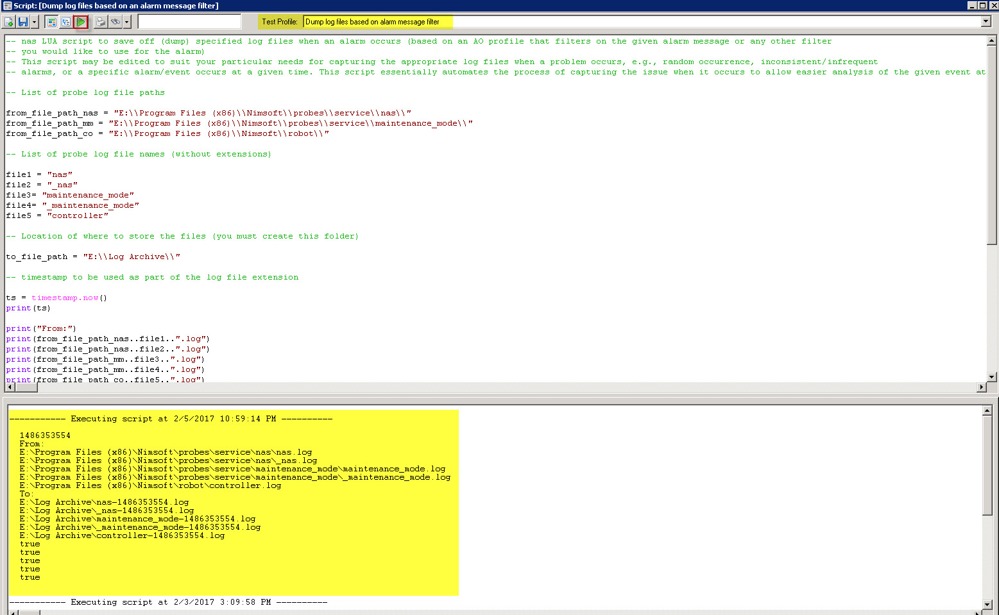Click the code editor's scroll down arrow

pyautogui.click(x=991, y=377)
